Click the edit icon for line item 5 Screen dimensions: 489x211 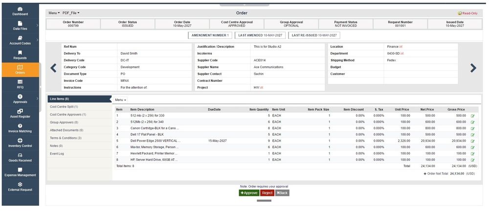point(472,140)
